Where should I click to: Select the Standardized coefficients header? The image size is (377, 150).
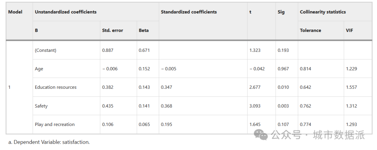pos(189,12)
